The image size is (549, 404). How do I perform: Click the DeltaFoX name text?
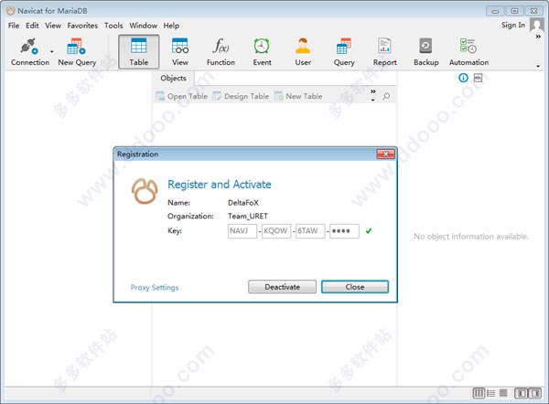point(243,203)
